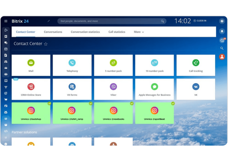The width and height of the screenshot is (228, 161).
Task: Open the hamburger menu beside Bitrix 24
Action: 6,21
